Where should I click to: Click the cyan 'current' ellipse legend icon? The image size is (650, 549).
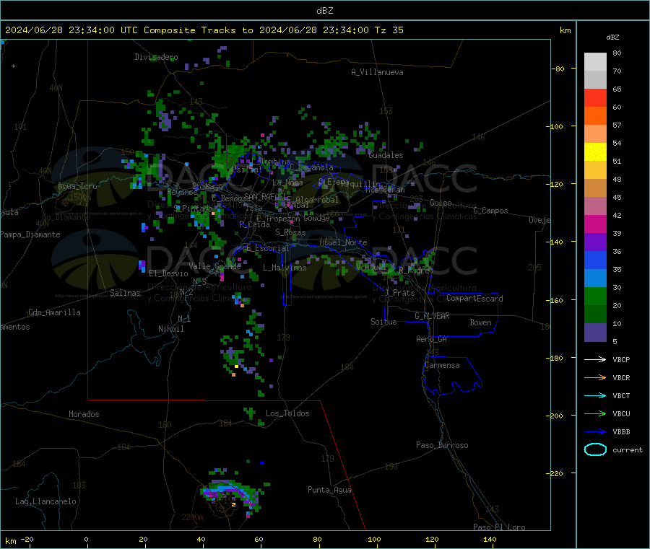tap(595, 449)
